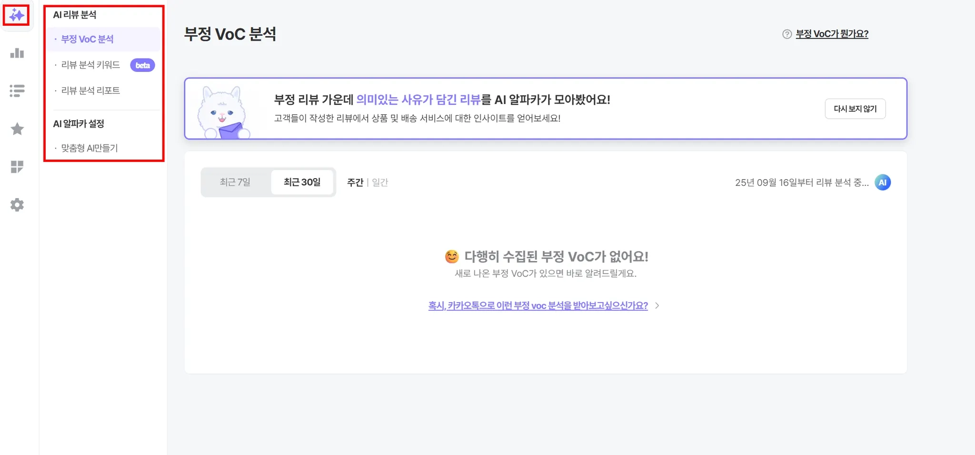Click the AI 알파카 설정 section header
The height and width of the screenshot is (455, 975).
(x=79, y=123)
